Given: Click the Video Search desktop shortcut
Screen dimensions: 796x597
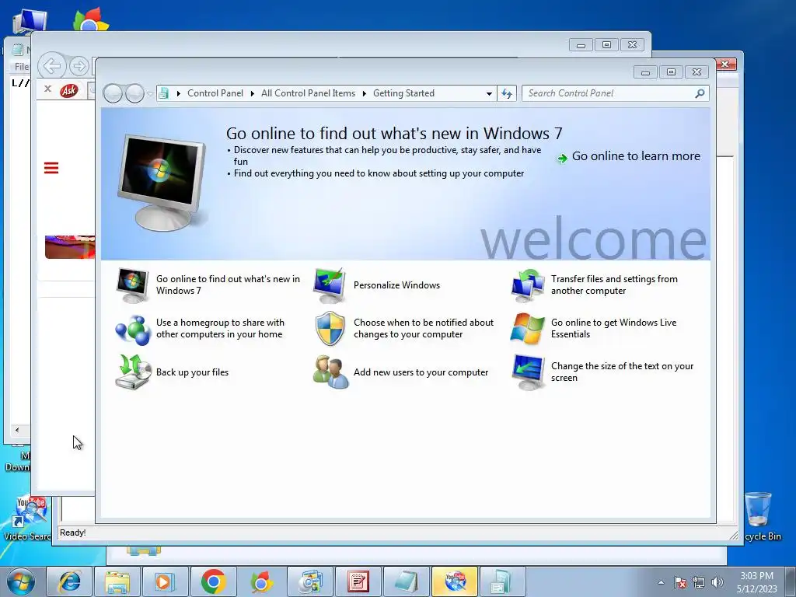Looking at the screenshot, I should pyautogui.click(x=29, y=518).
